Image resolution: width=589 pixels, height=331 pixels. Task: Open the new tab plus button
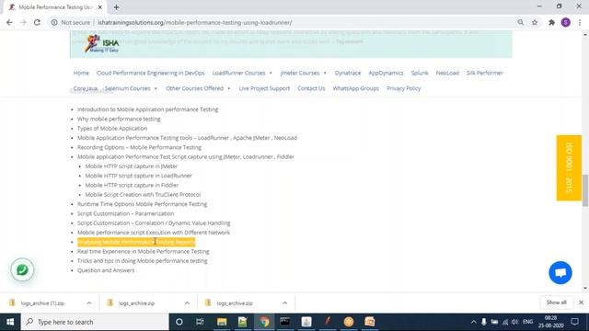point(117,7)
